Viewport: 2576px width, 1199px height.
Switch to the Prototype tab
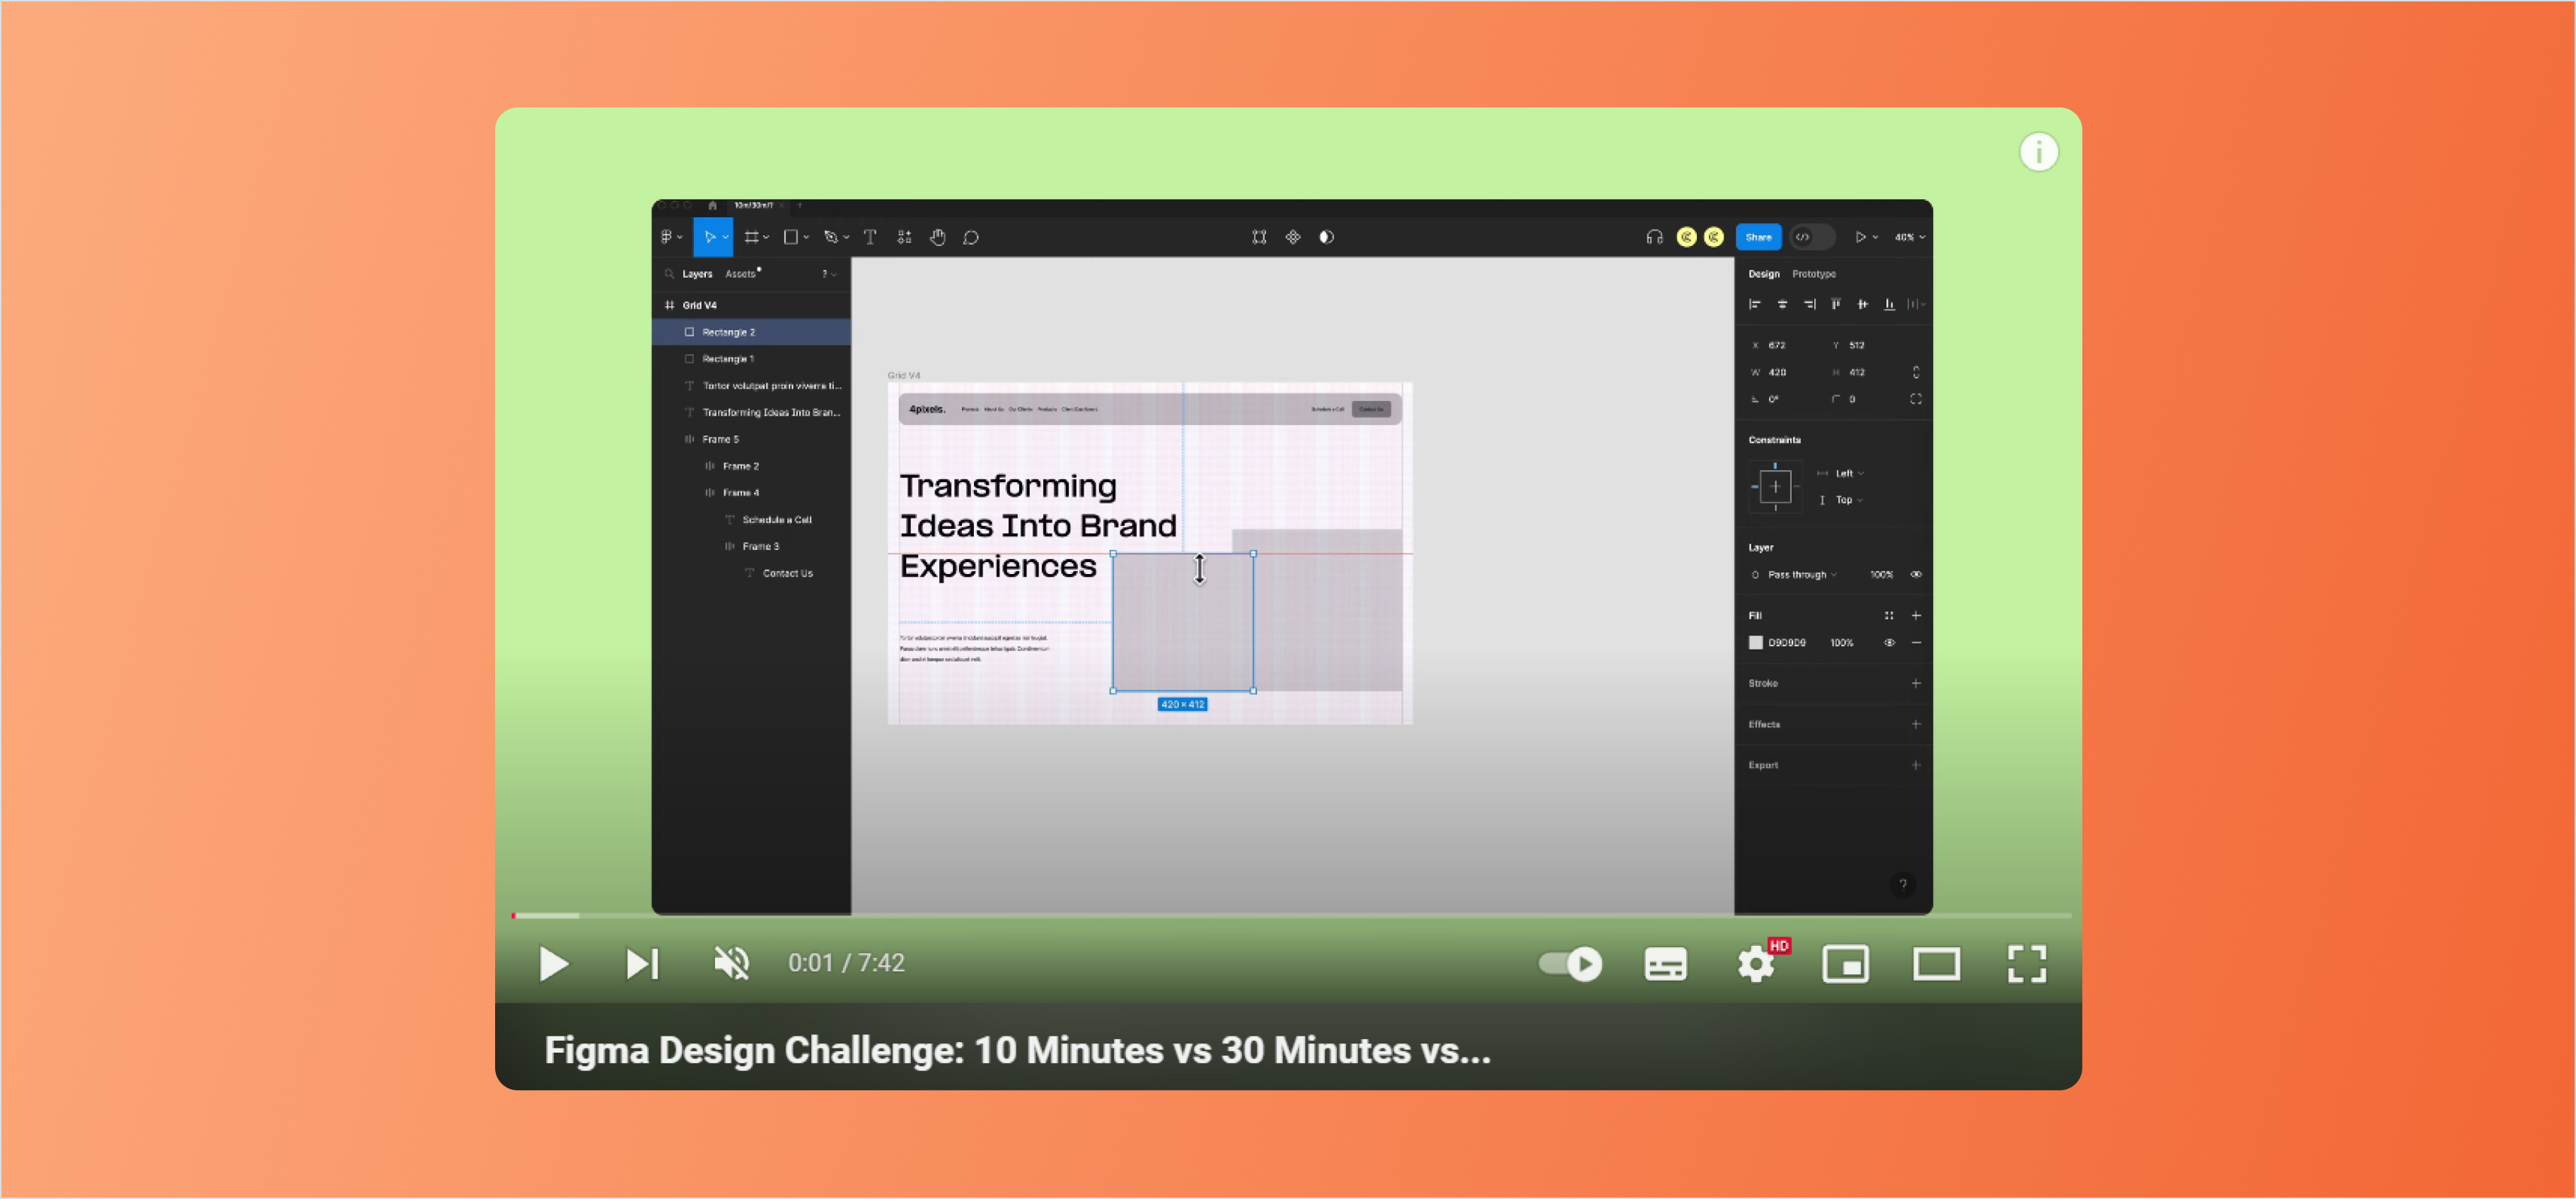[1813, 274]
